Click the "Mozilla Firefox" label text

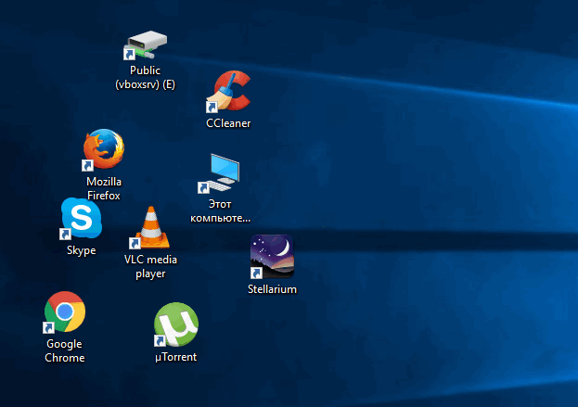click(x=104, y=188)
